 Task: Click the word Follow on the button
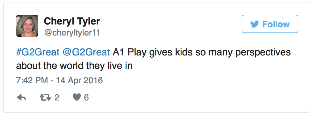[x=276, y=24]
